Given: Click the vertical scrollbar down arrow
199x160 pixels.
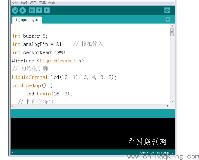Looking at the screenshot, I should pos(172,101).
